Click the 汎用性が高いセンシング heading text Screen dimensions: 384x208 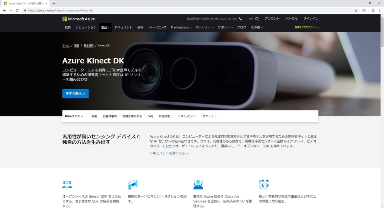tap(101, 139)
